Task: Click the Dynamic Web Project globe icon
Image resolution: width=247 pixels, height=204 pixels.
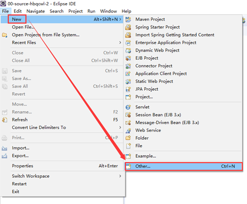Action: [x=128, y=50]
